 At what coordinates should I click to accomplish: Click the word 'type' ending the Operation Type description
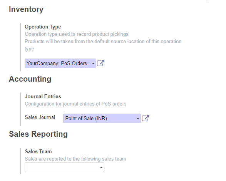29,49
